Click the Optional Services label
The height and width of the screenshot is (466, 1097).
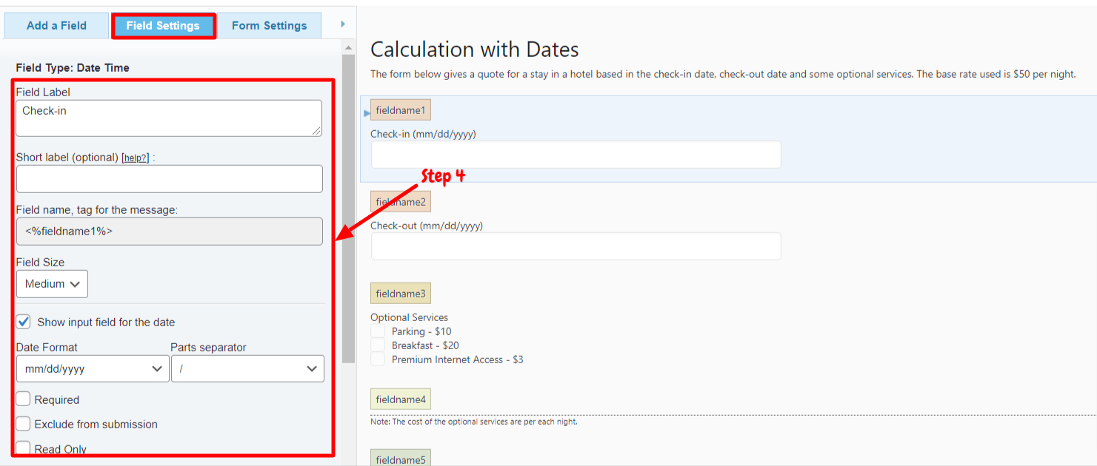pyautogui.click(x=410, y=317)
